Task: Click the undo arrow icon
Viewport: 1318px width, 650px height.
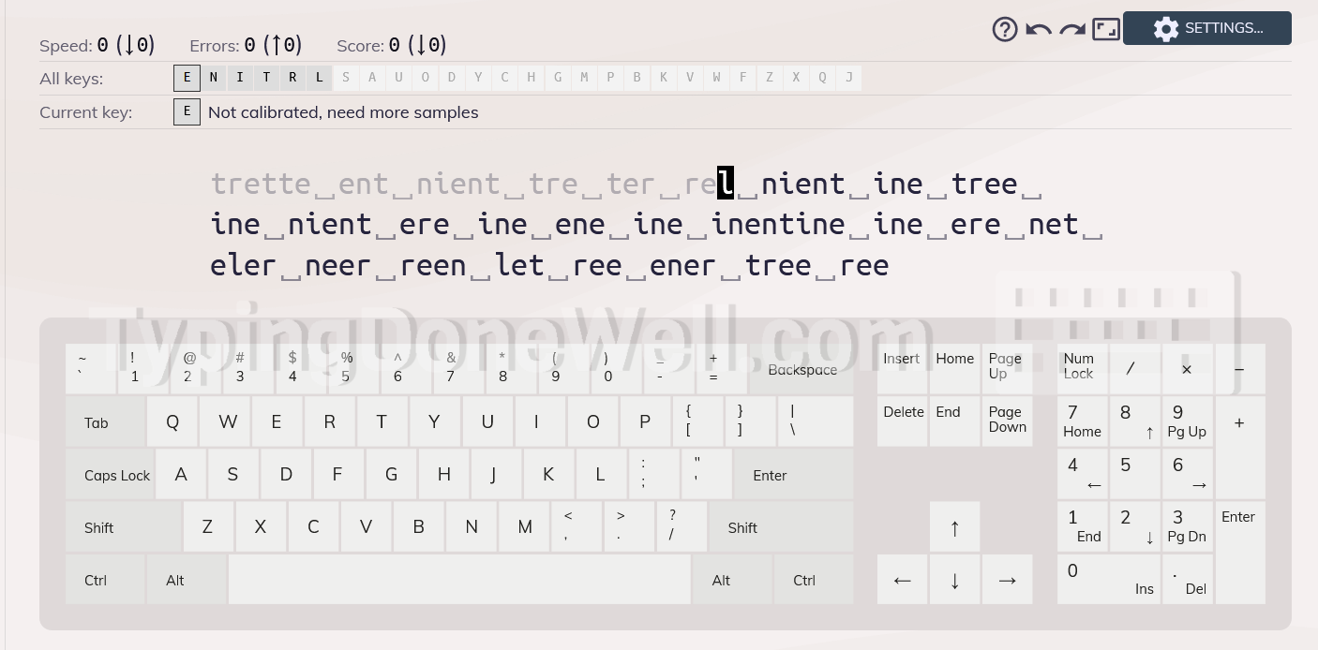Action: click(x=1039, y=29)
